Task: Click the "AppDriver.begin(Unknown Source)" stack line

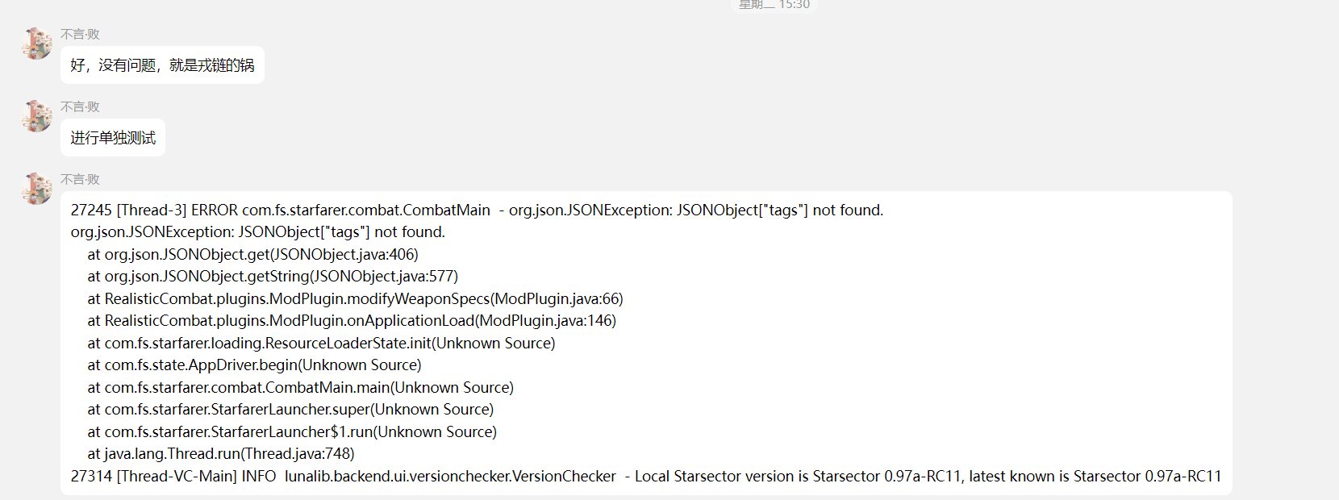Action: pos(254,365)
